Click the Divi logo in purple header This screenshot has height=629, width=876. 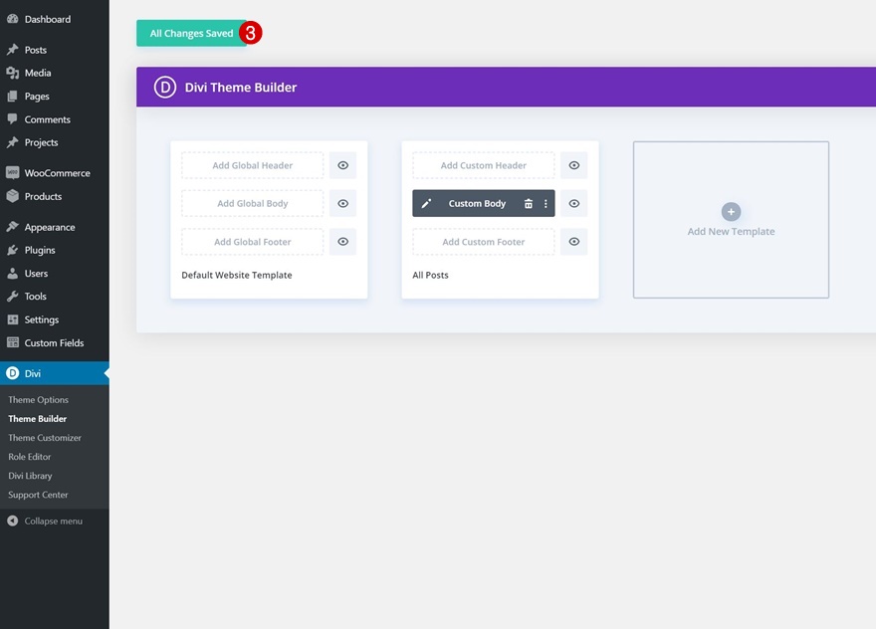[x=165, y=88]
